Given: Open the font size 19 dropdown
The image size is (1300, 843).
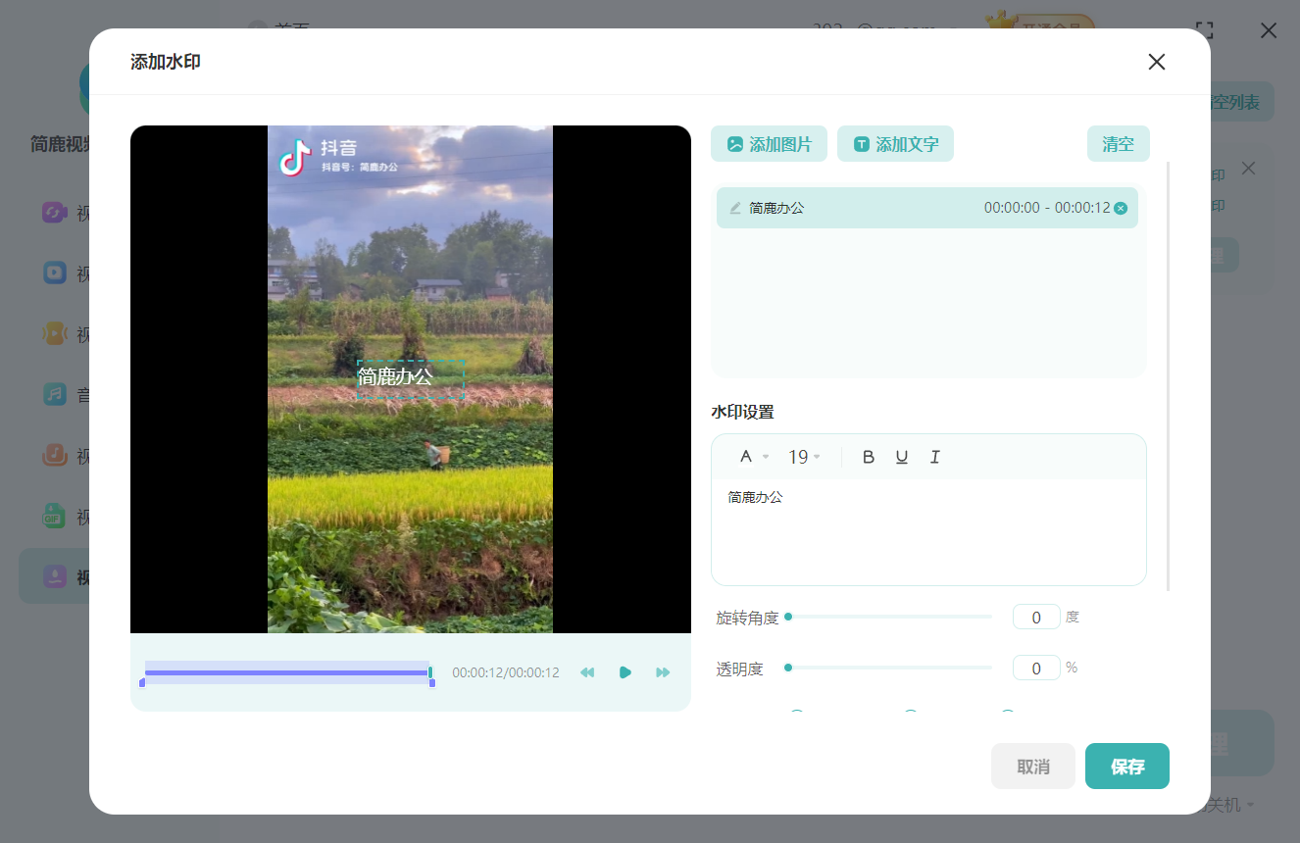Looking at the screenshot, I should coord(804,456).
